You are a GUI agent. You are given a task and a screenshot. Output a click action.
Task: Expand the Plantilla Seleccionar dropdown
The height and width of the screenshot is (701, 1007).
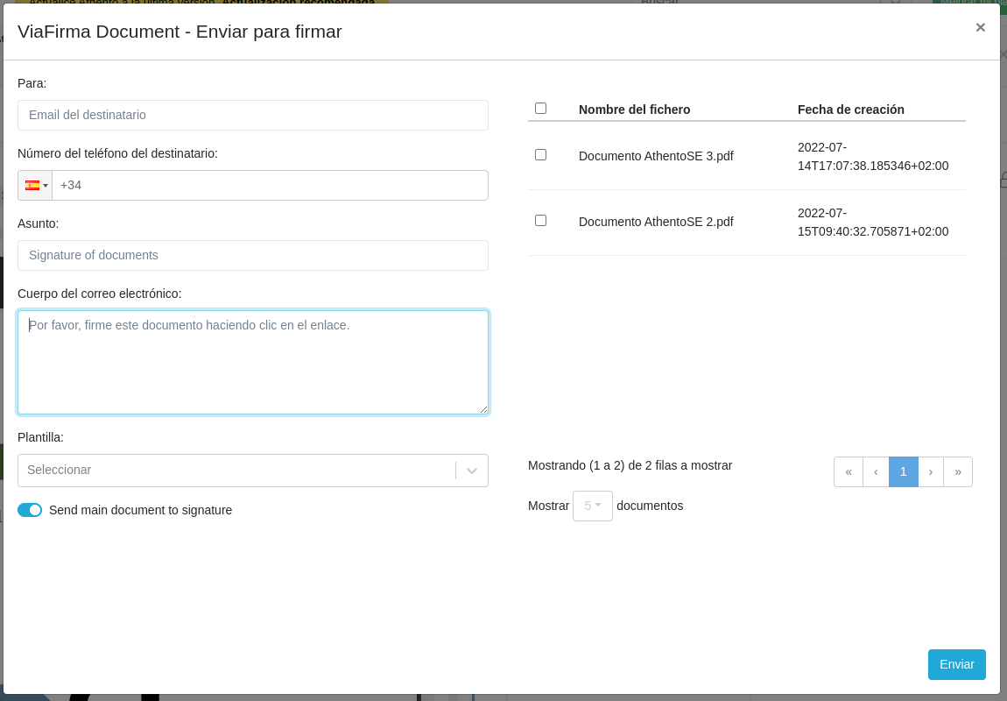pyautogui.click(x=236, y=471)
